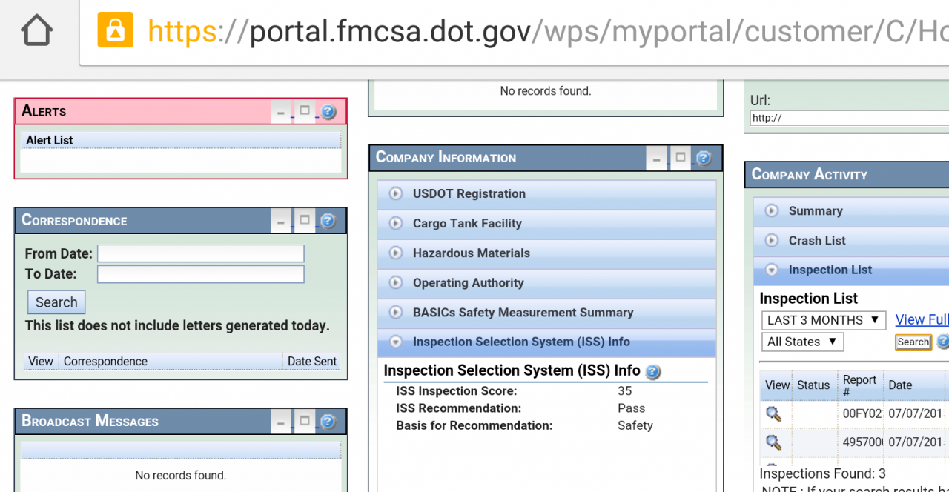Open BASICs Safety Measurement Summary section
This screenshot has width=949, height=492.
coord(523,312)
